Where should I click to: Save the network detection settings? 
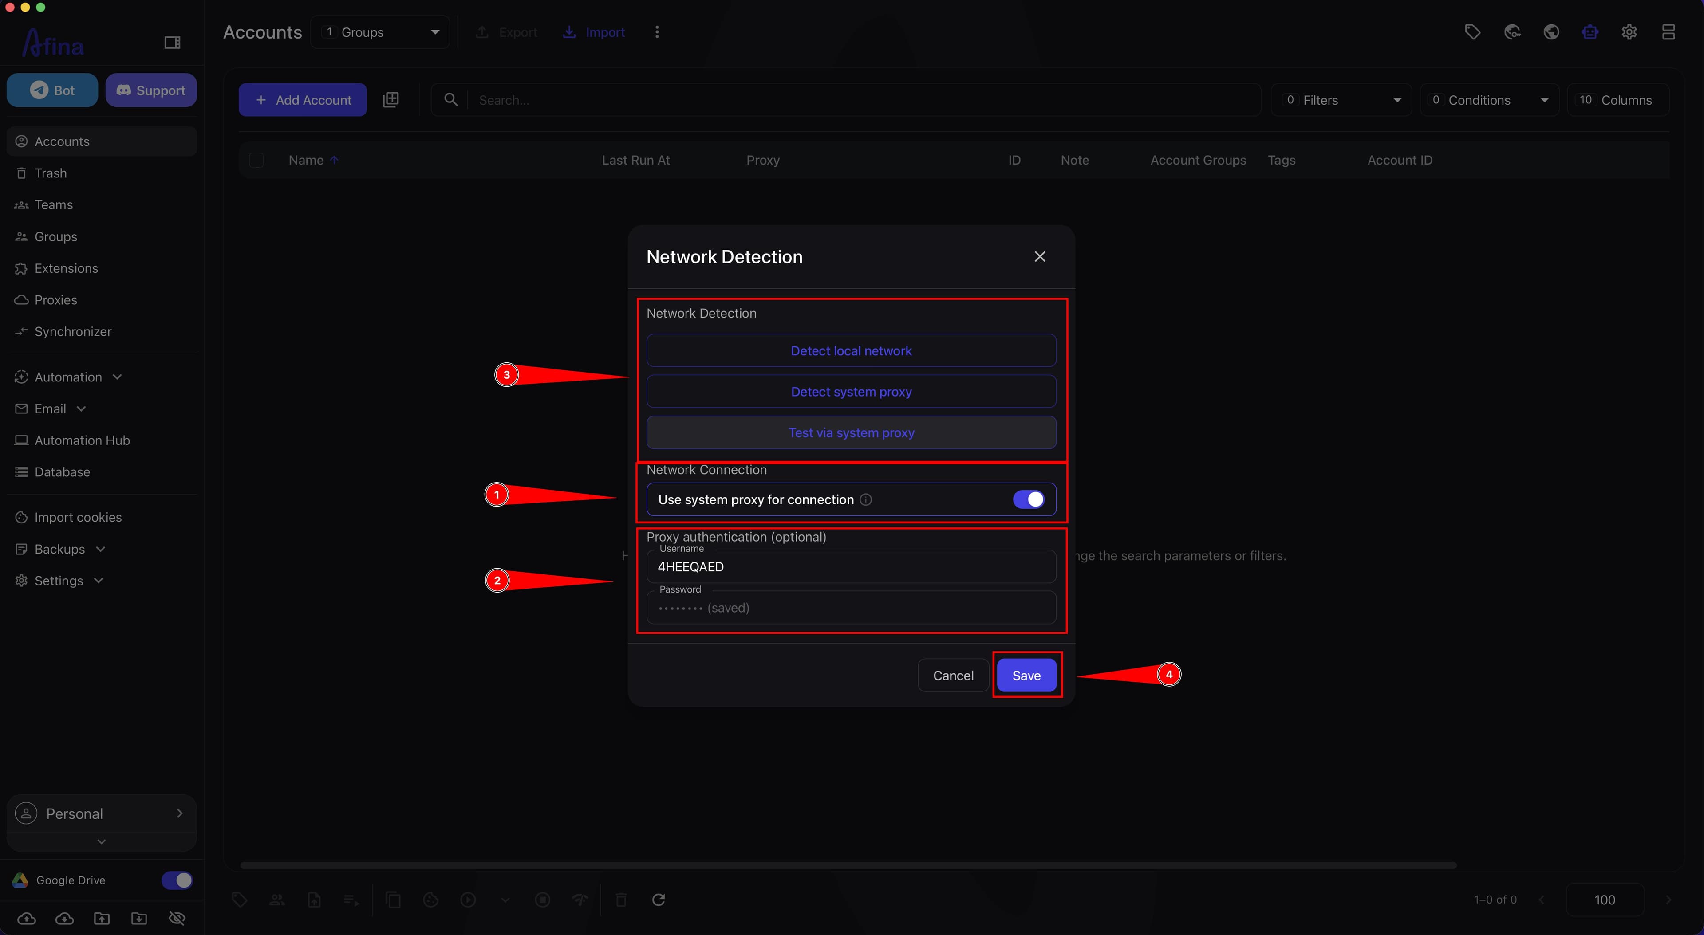(1027, 675)
